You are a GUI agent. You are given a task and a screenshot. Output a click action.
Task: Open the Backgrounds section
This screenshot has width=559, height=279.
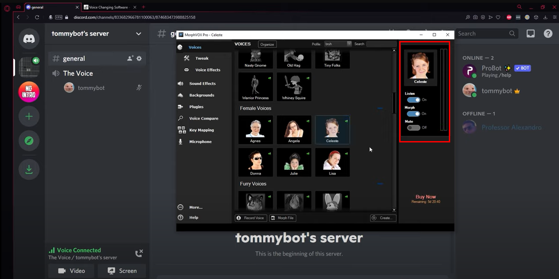coord(201,95)
